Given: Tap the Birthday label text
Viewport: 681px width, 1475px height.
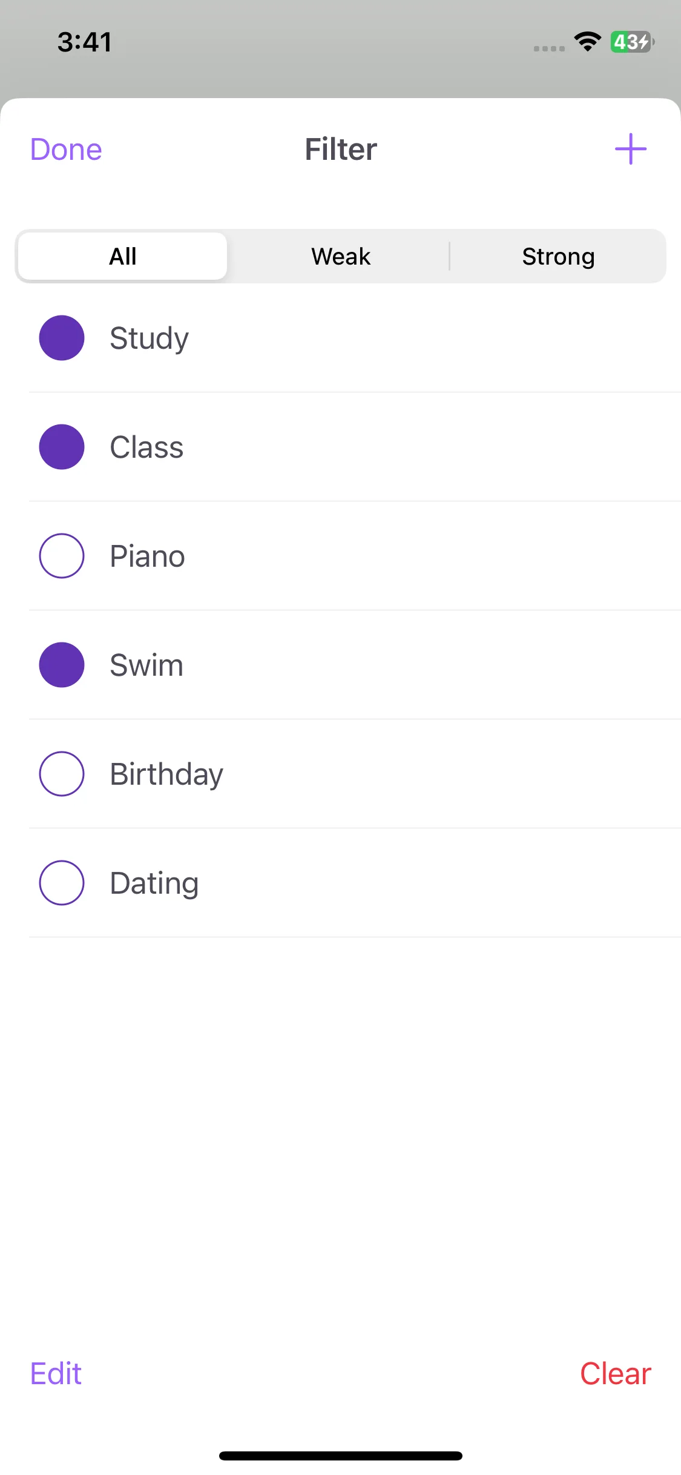Looking at the screenshot, I should (x=166, y=774).
